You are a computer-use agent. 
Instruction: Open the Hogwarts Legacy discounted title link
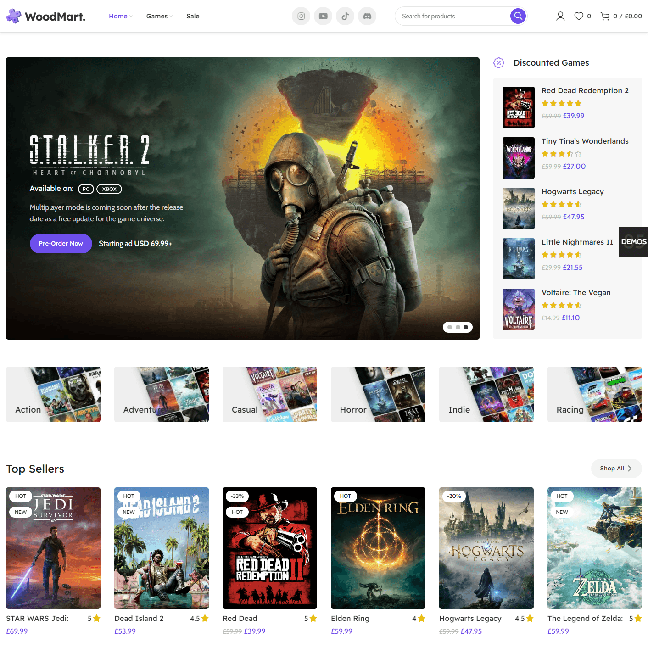point(573,192)
